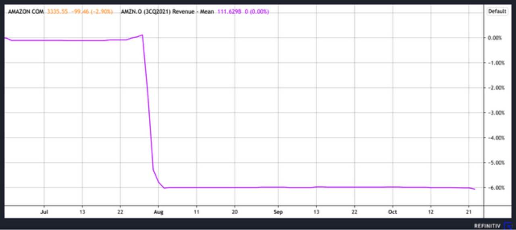516x230 pixels.
Task: Click the orange -99.46 (-2.90%) change value
Action: pos(92,12)
